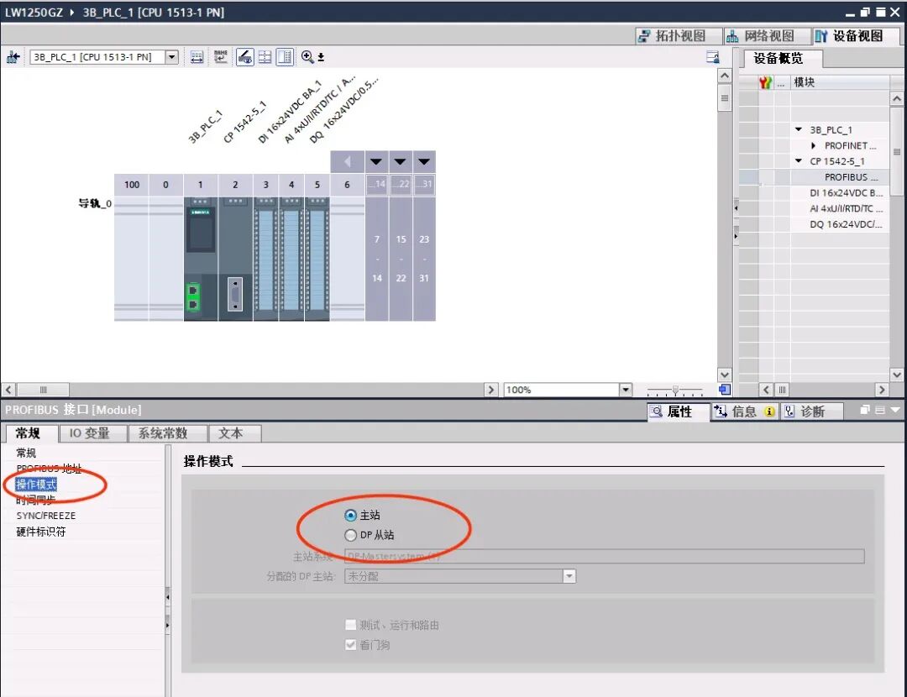Viewport: 907px width, 697px height.
Task: Select 硬件标识符 in the navigation tree
Action: [x=40, y=532]
